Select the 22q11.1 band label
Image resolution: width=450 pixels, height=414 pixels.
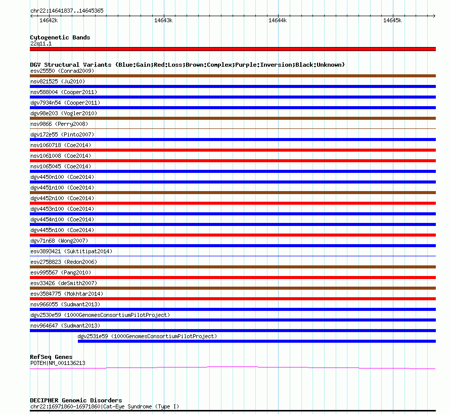[41, 43]
